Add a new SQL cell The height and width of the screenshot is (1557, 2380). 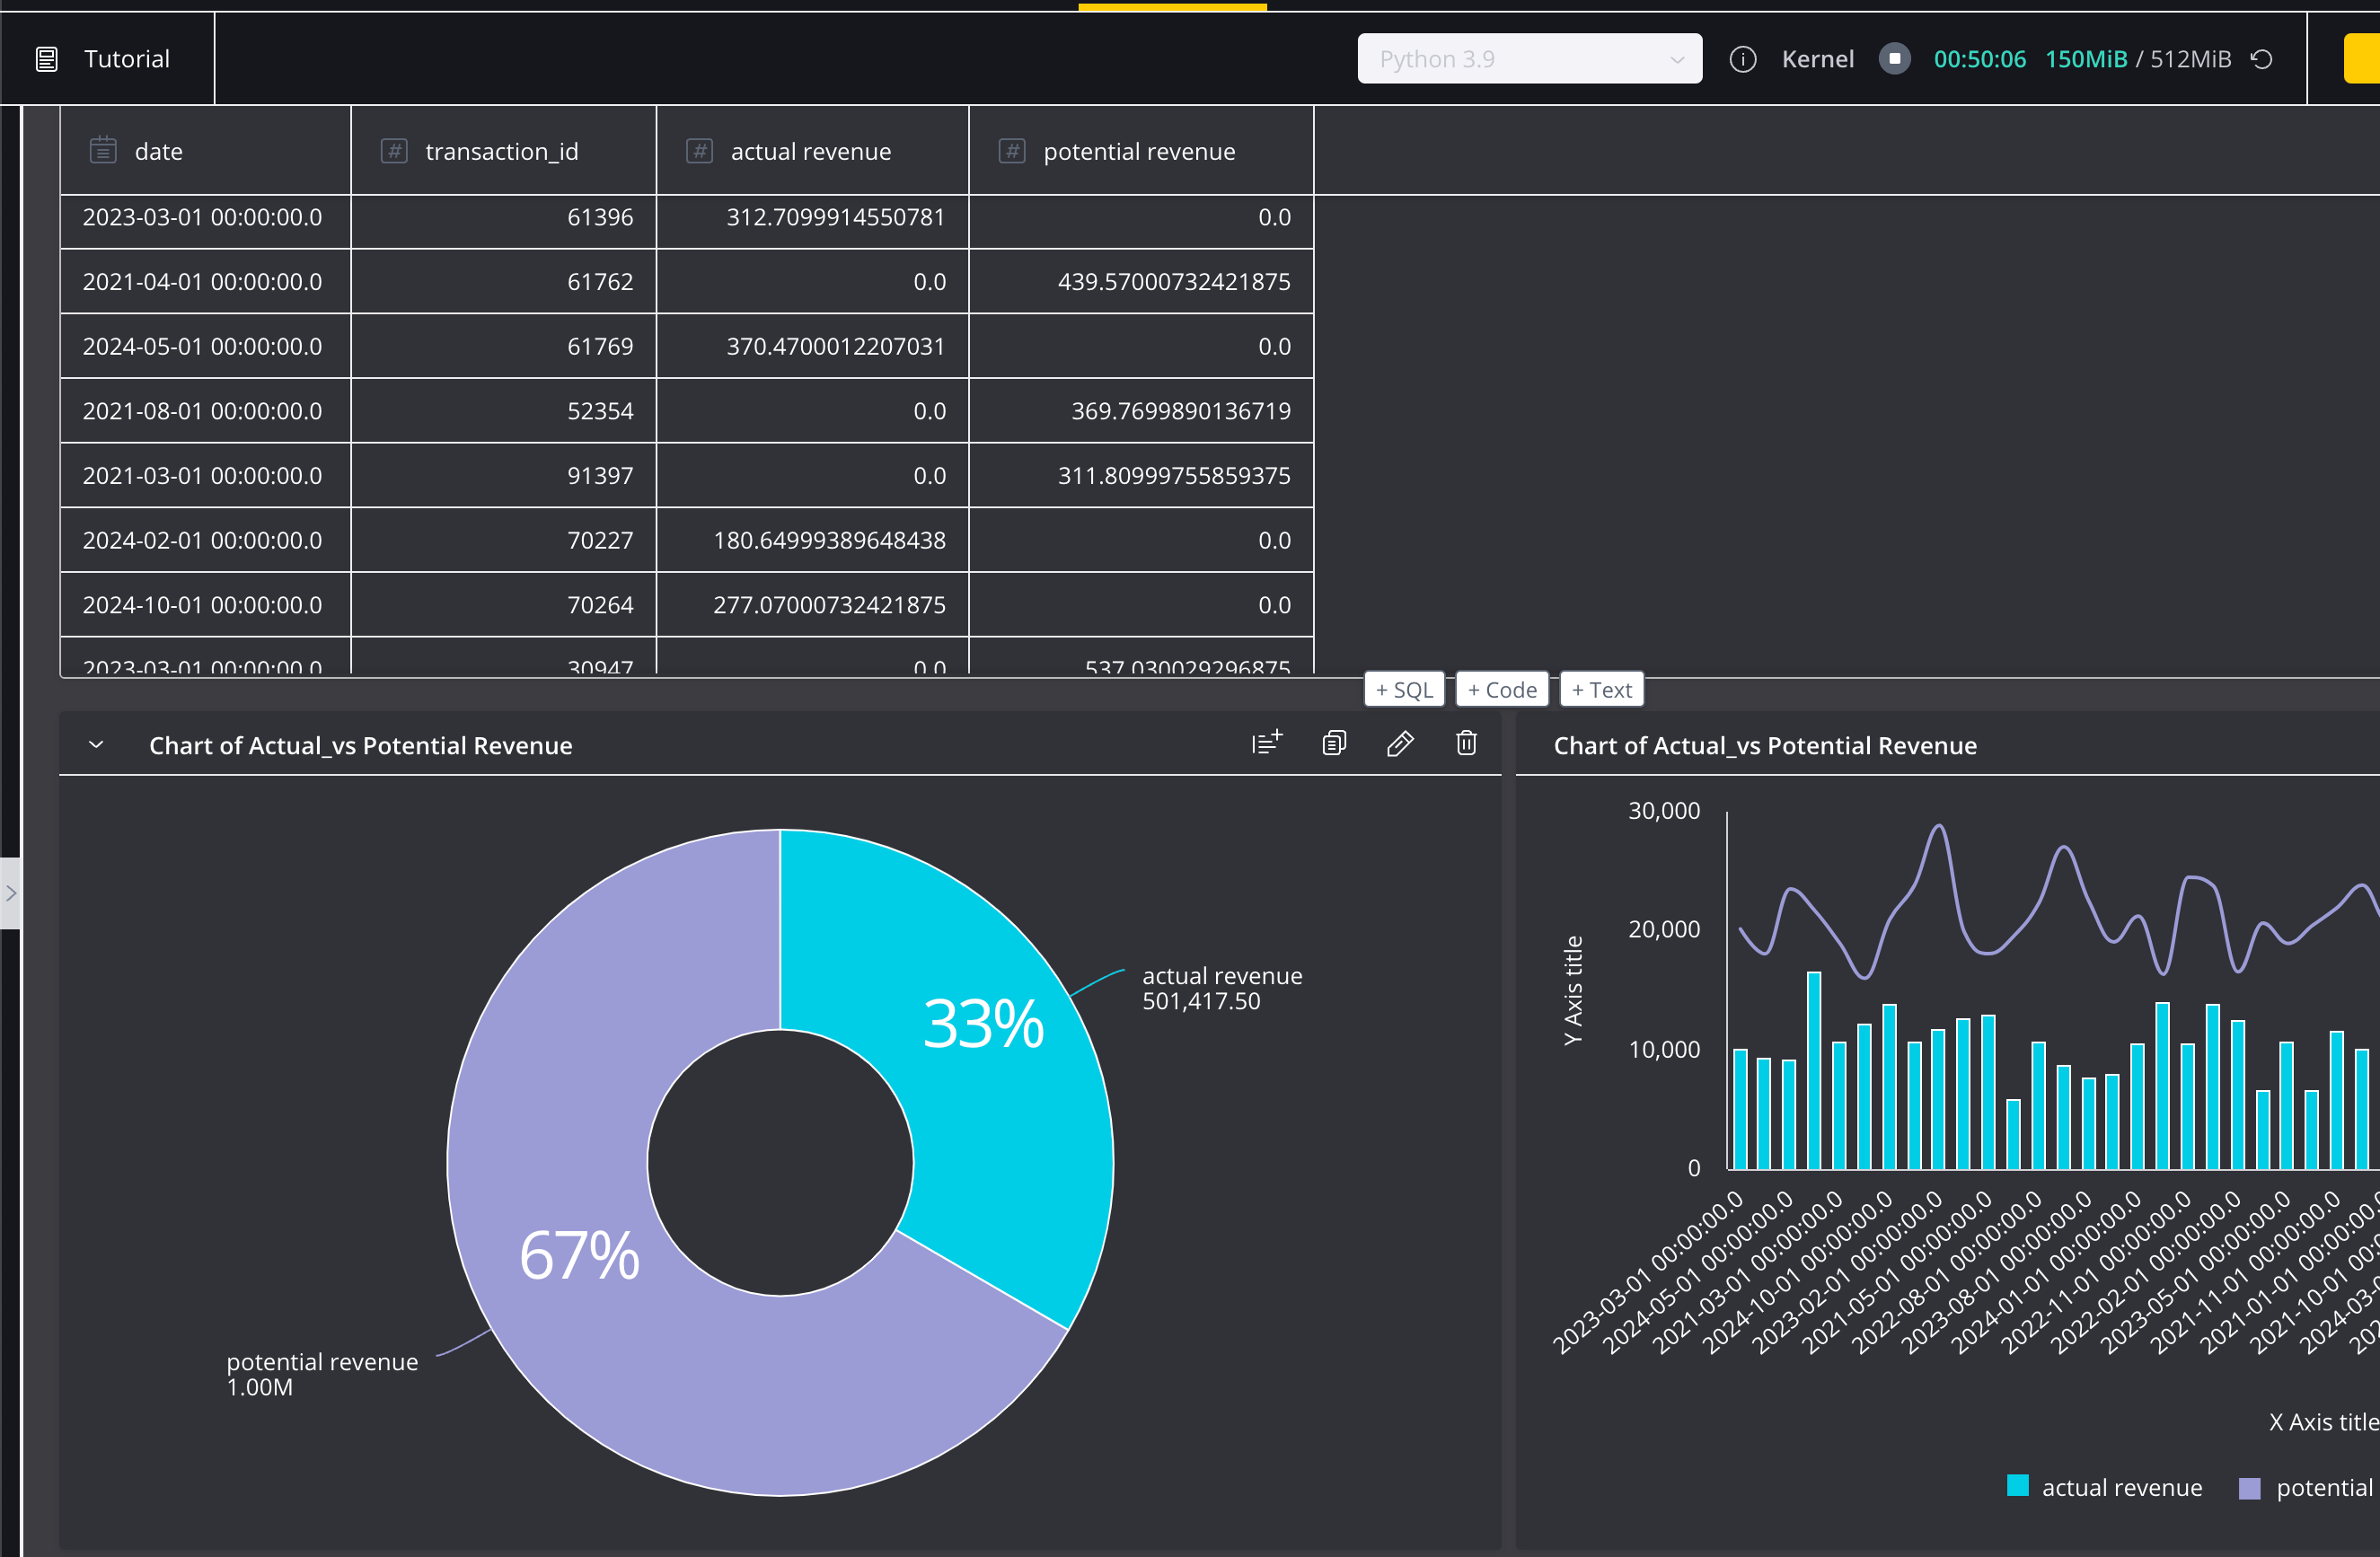point(1404,688)
